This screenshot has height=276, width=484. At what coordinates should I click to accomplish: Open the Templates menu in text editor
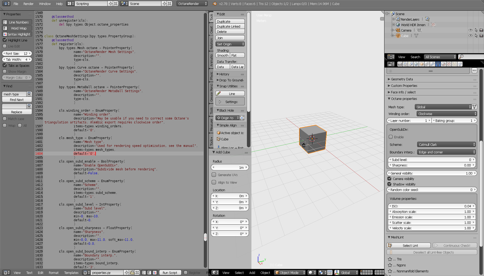pyautogui.click(x=71, y=273)
